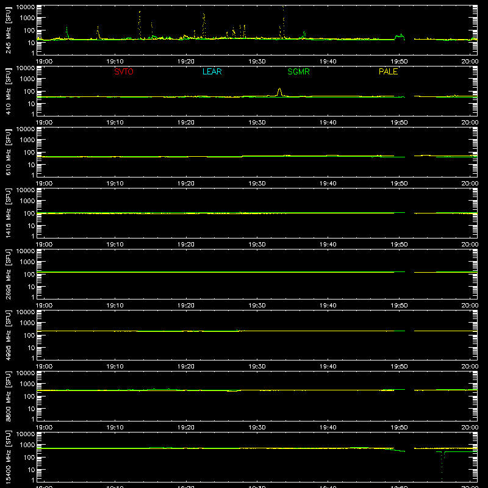Select the 4995 MHz [SFU] axis title
The height and width of the screenshot is (488, 488).
click(x=9, y=335)
